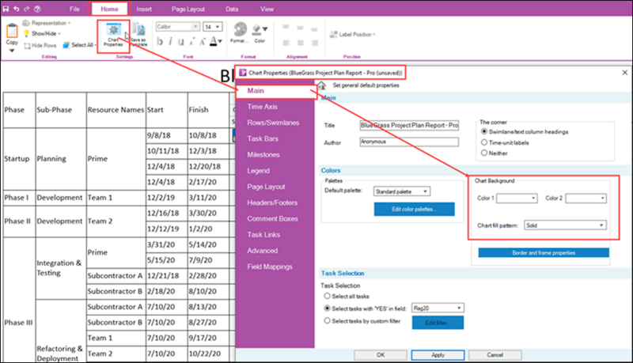Switch to the Page Layout ribbon tab
Image resolution: width=633 pixels, height=363 pixels.
pyautogui.click(x=188, y=9)
